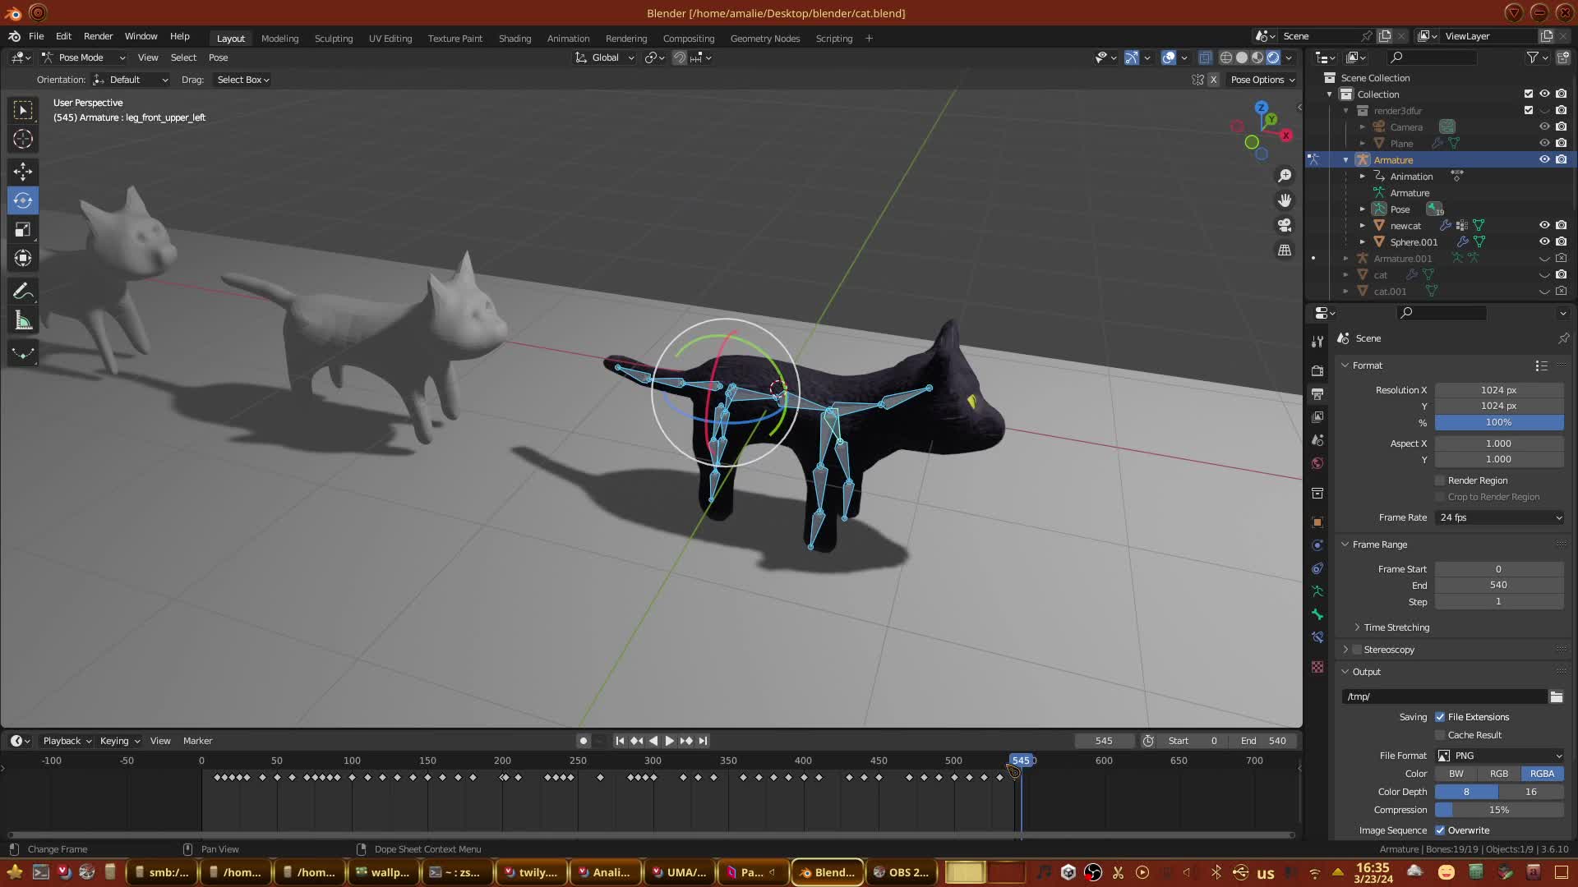Click the Cursor tool icon
Screen dimensions: 1578x887
(23, 139)
